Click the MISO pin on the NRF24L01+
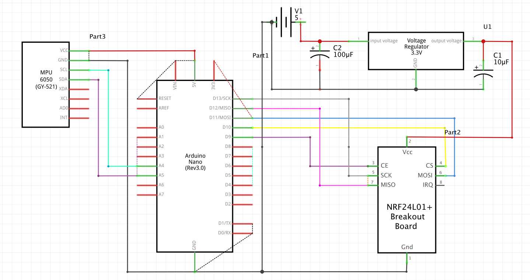 pos(373,185)
